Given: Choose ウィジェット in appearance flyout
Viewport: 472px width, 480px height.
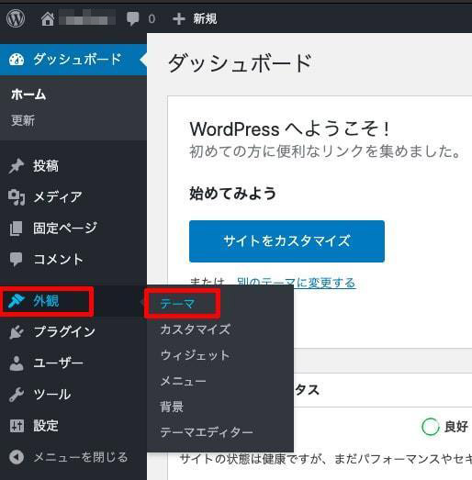Looking at the screenshot, I should [195, 355].
